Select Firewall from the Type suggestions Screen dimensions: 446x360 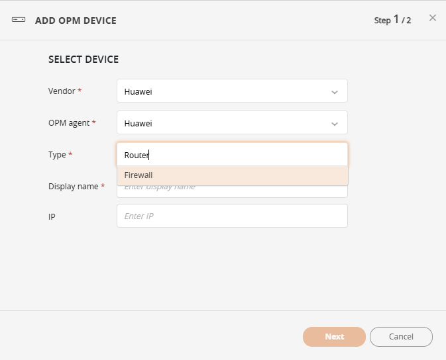(232, 175)
